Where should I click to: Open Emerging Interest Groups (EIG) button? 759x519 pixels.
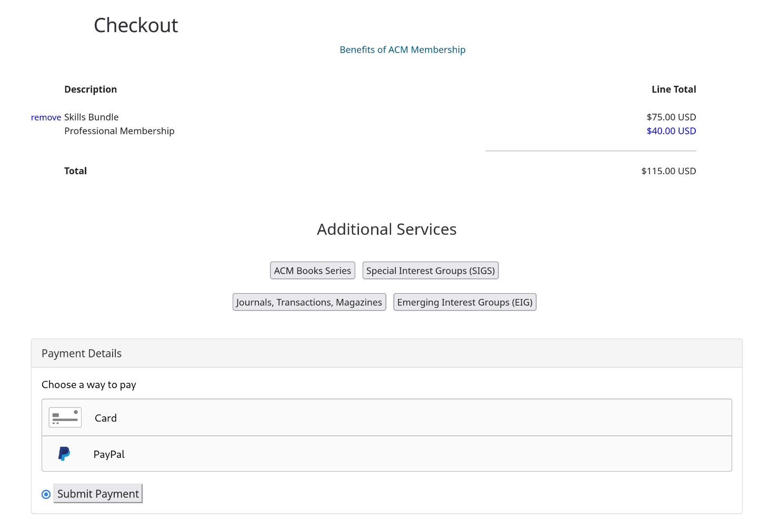[465, 302]
